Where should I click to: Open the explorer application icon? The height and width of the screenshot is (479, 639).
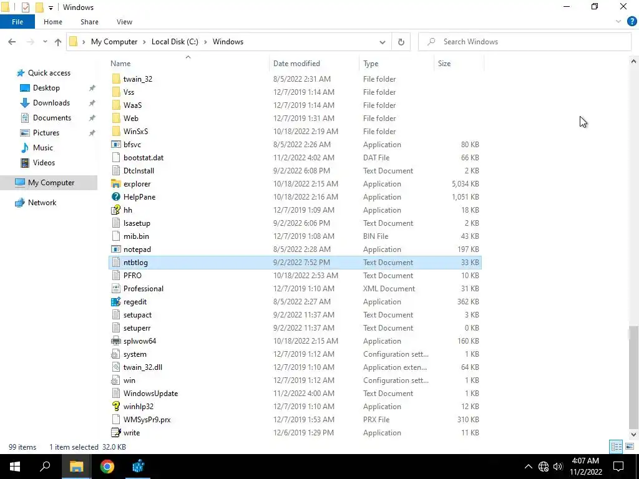tap(116, 184)
